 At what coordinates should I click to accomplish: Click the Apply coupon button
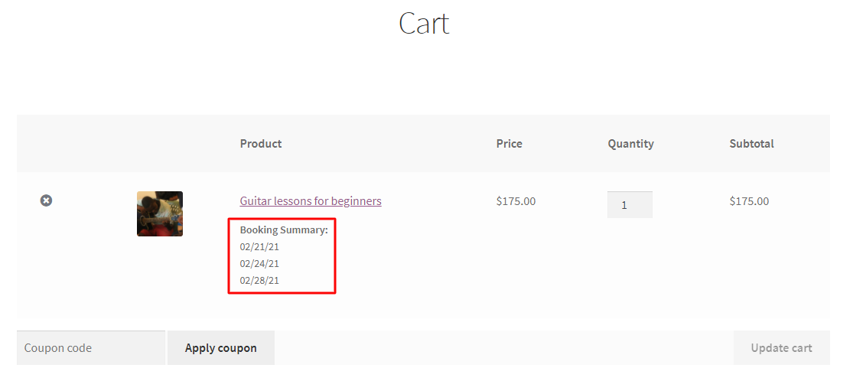coord(221,348)
